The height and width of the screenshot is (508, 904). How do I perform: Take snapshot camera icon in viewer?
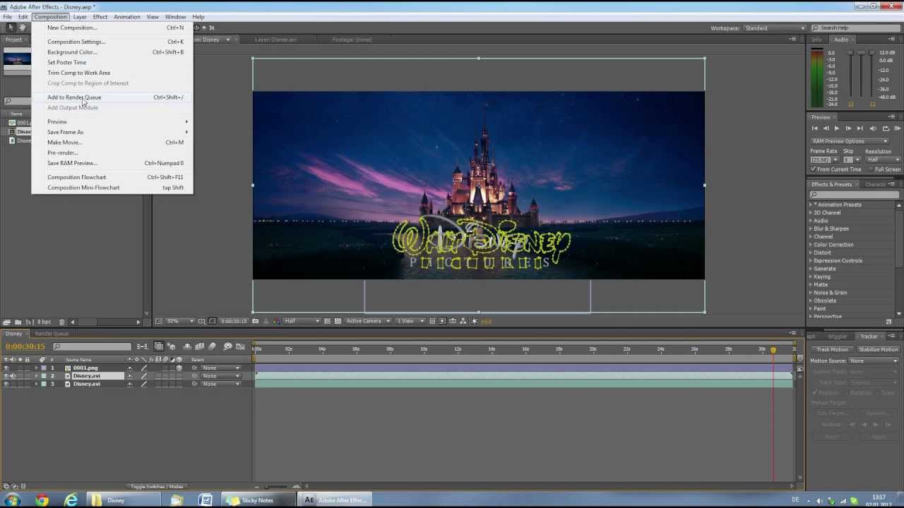click(256, 321)
